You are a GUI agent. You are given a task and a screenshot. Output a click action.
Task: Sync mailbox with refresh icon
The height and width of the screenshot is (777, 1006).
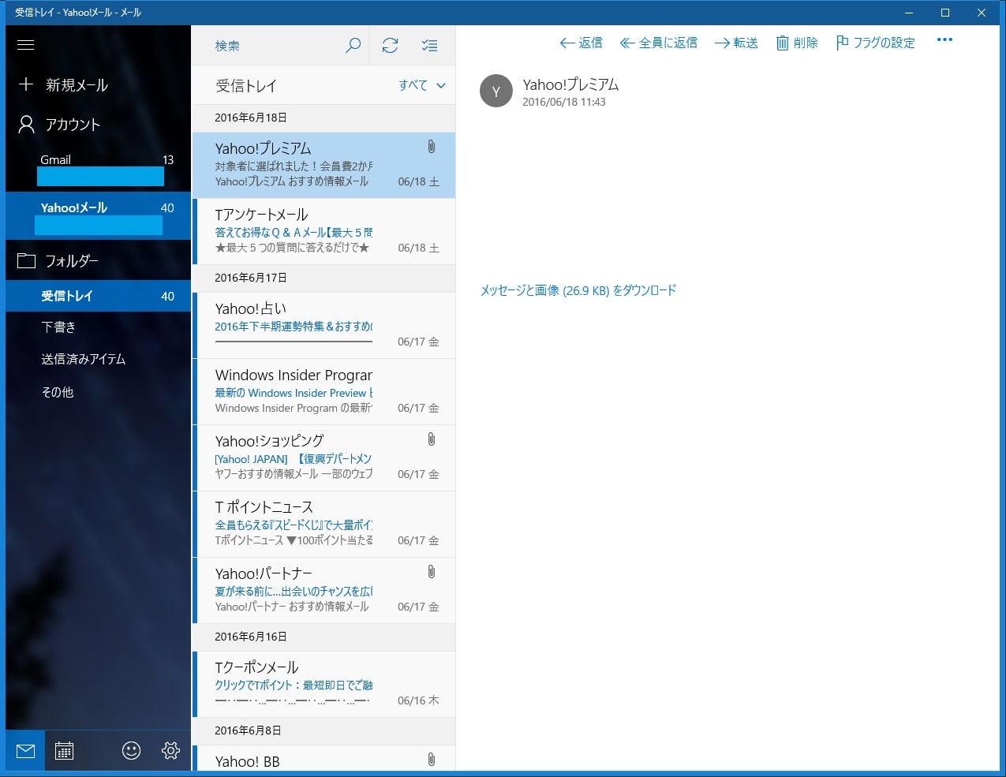pos(390,46)
